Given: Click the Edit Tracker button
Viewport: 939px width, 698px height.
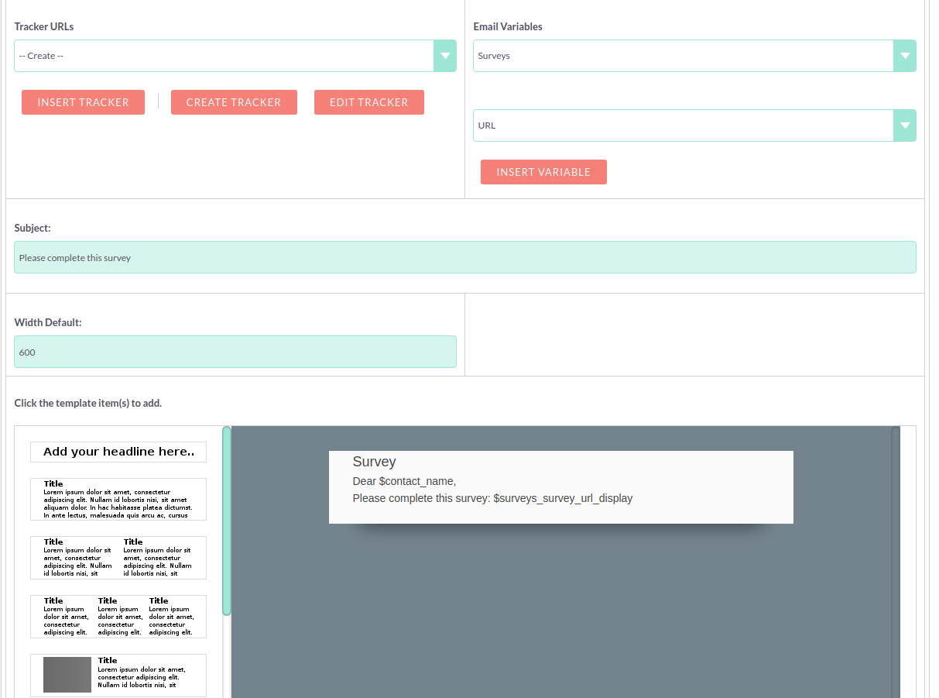Looking at the screenshot, I should 369,101.
